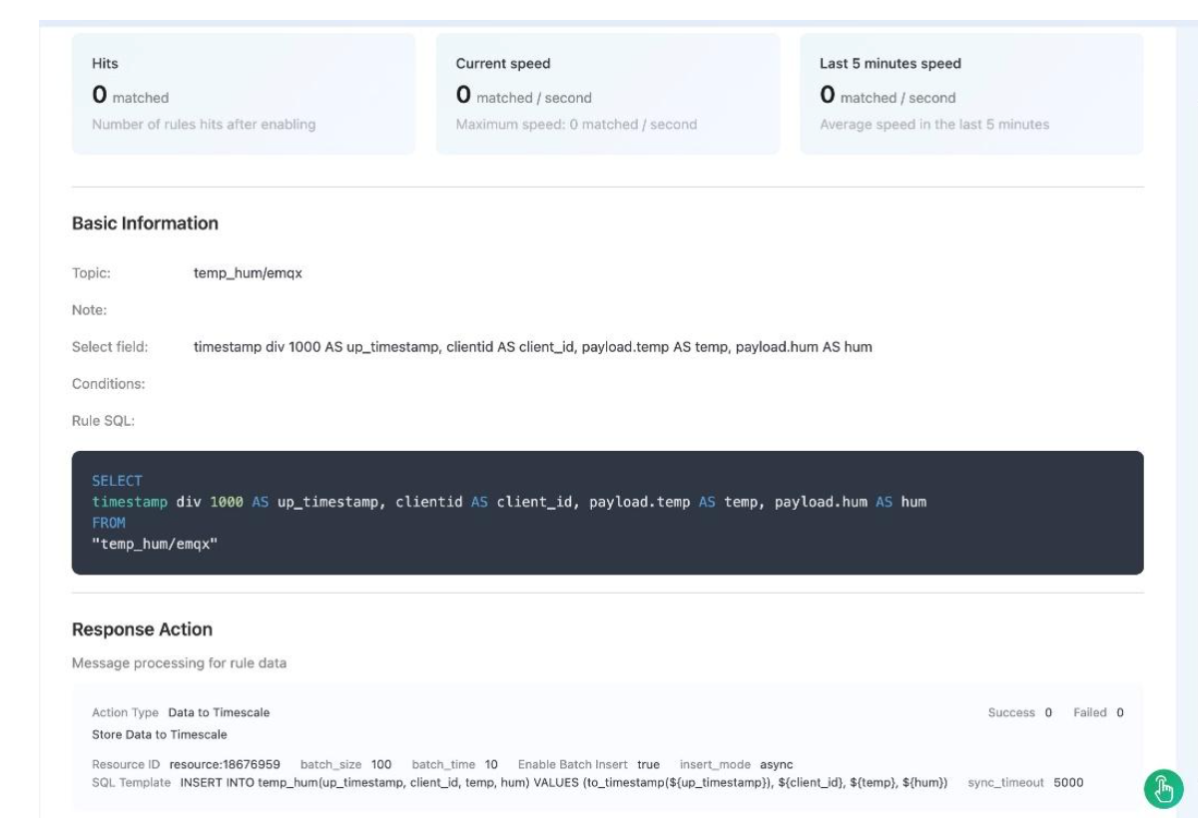Viewport: 1198px width, 818px height.
Task: Click the insert_mode async parameter
Action: [x=776, y=764]
